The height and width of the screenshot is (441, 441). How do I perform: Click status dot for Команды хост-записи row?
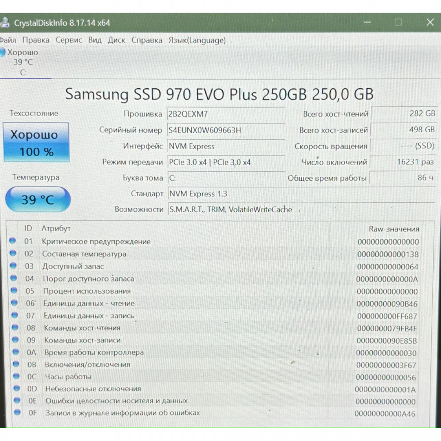tap(15, 340)
